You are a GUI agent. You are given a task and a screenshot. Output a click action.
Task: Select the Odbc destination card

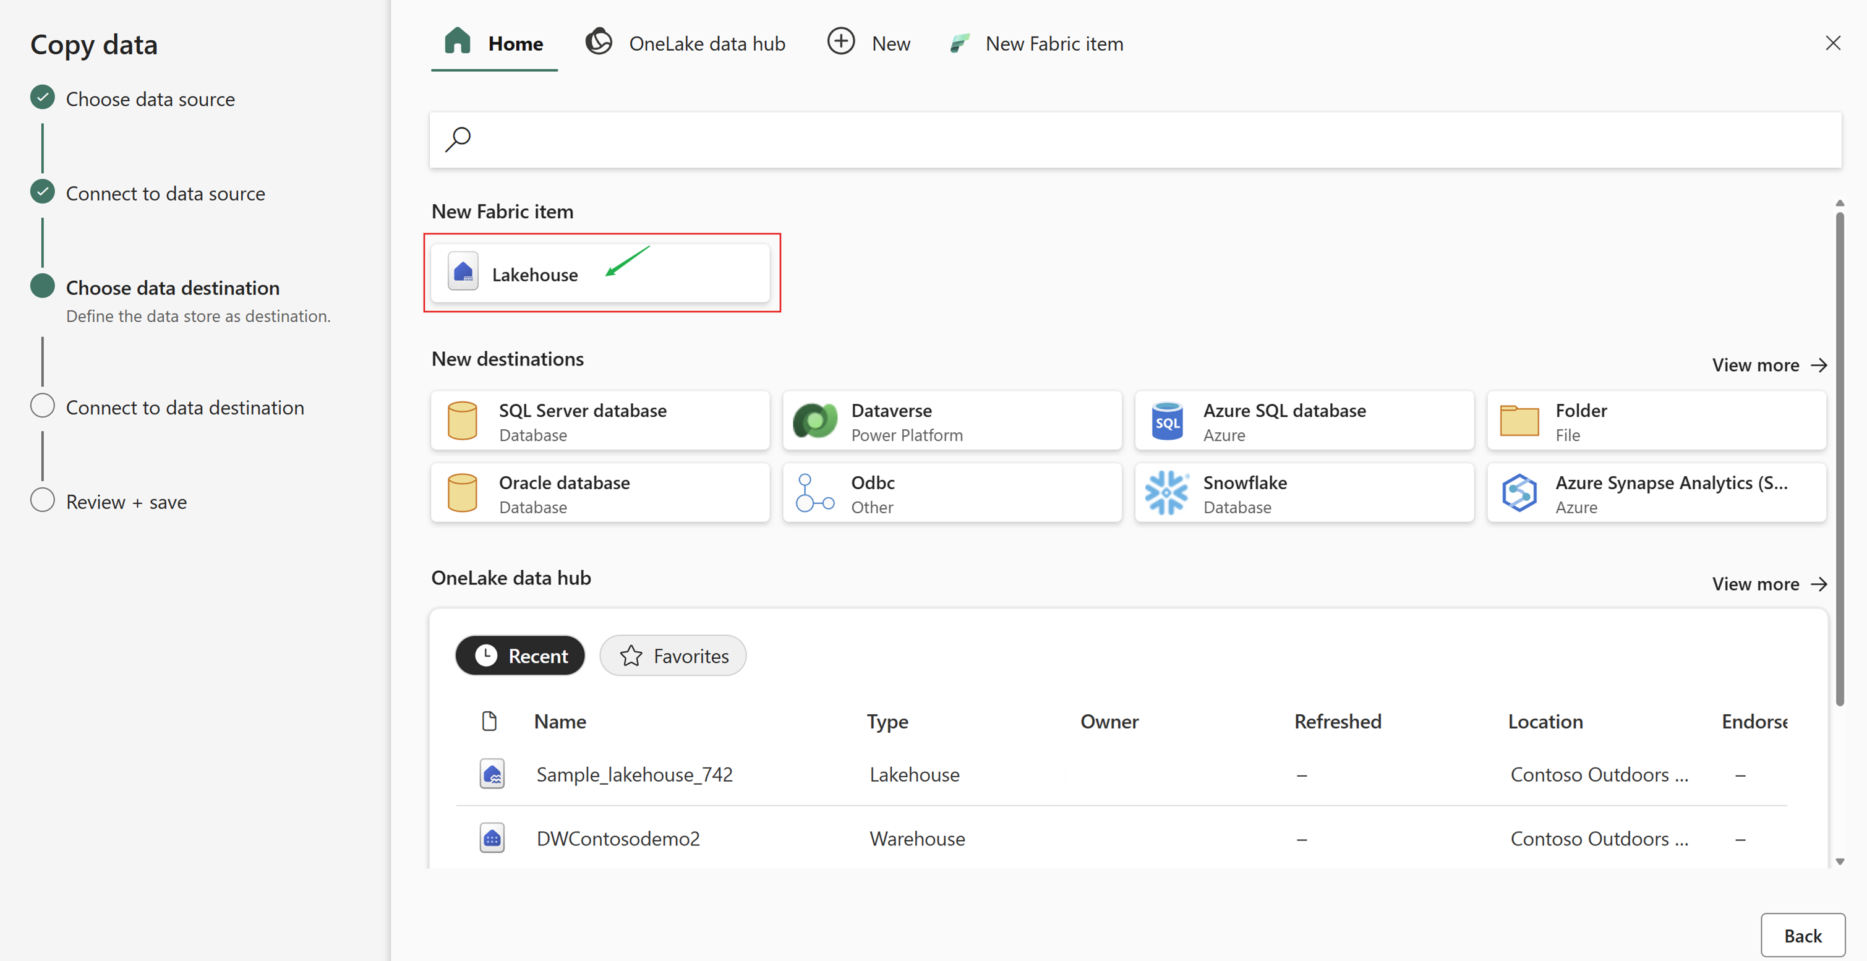point(952,493)
